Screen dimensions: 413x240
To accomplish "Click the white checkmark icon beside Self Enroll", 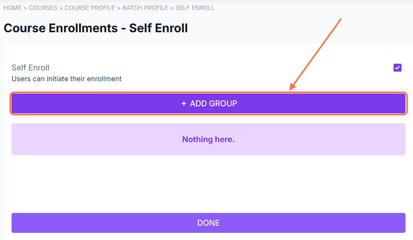I will click(398, 68).
